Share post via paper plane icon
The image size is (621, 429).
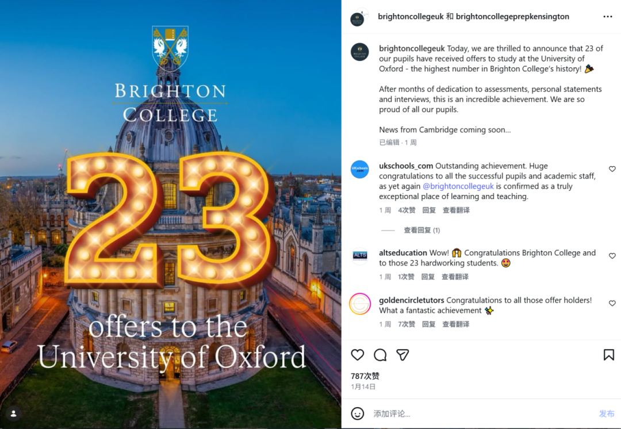point(402,355)
